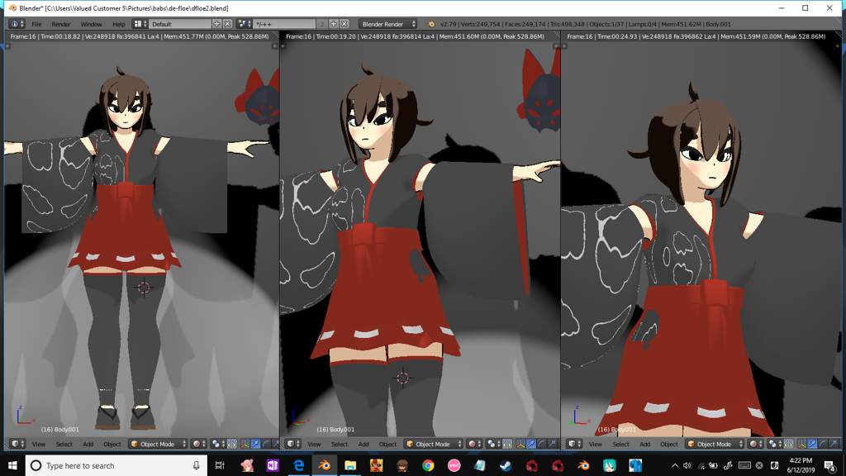
Task: Open the File menu
Action: tap(36, 24)
